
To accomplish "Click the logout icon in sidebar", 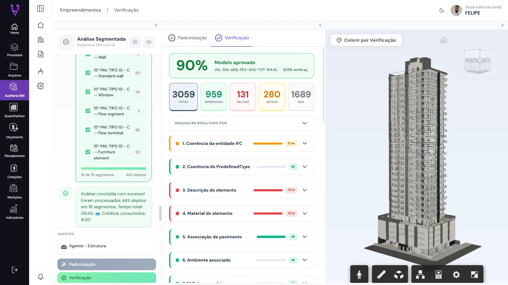I will tap(15, 270).
